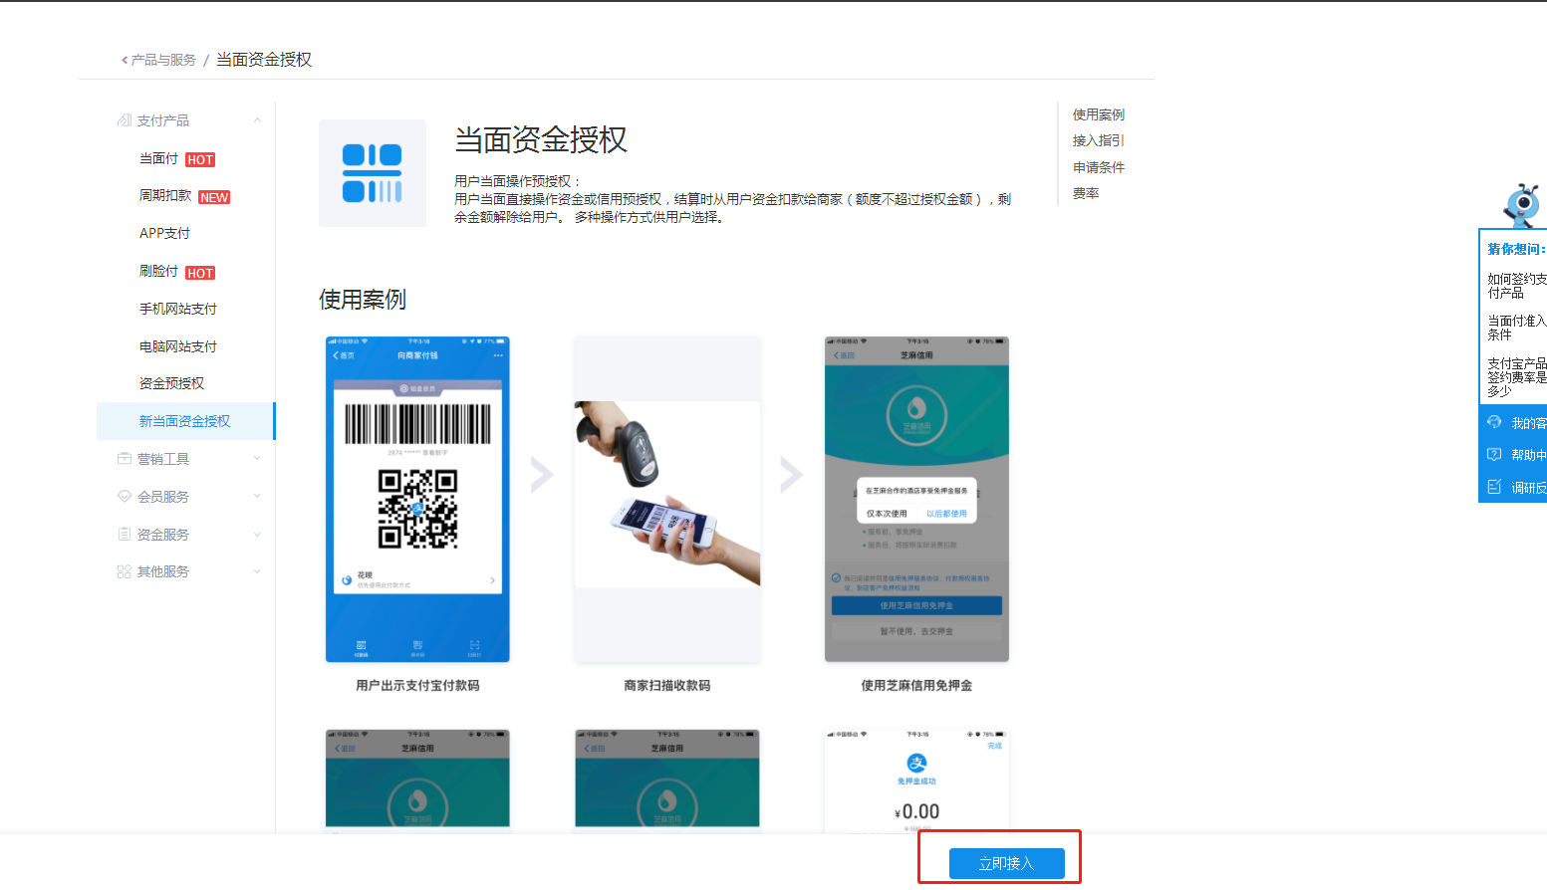Click the 营销工具 sidebar group icon

point(125,459)
